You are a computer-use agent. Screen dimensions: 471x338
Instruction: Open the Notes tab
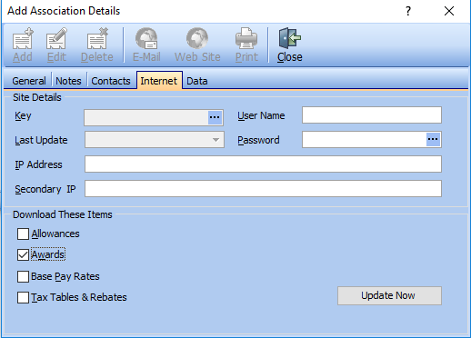(68, 81)
